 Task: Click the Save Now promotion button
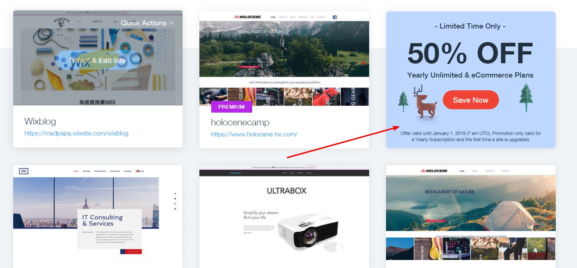pyautogui.click(x=471, y=100)
